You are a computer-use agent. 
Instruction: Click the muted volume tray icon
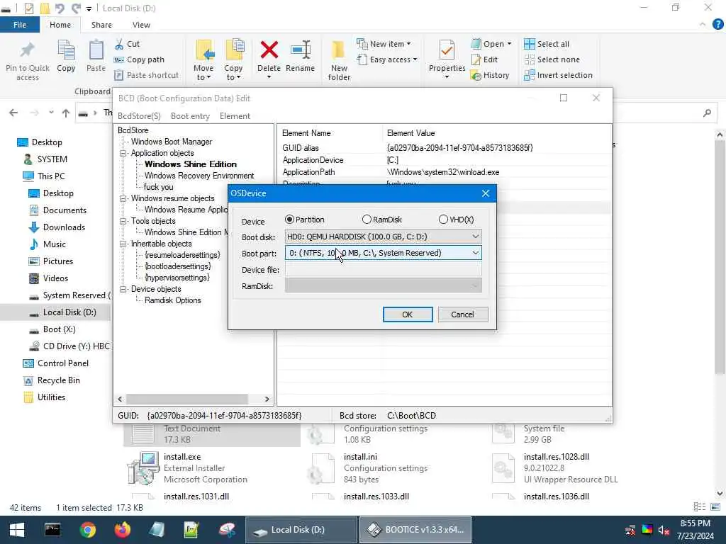click(x=664, y=530)
